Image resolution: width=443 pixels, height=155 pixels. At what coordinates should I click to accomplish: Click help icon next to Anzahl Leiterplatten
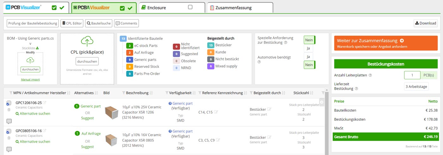pos(370,75)
